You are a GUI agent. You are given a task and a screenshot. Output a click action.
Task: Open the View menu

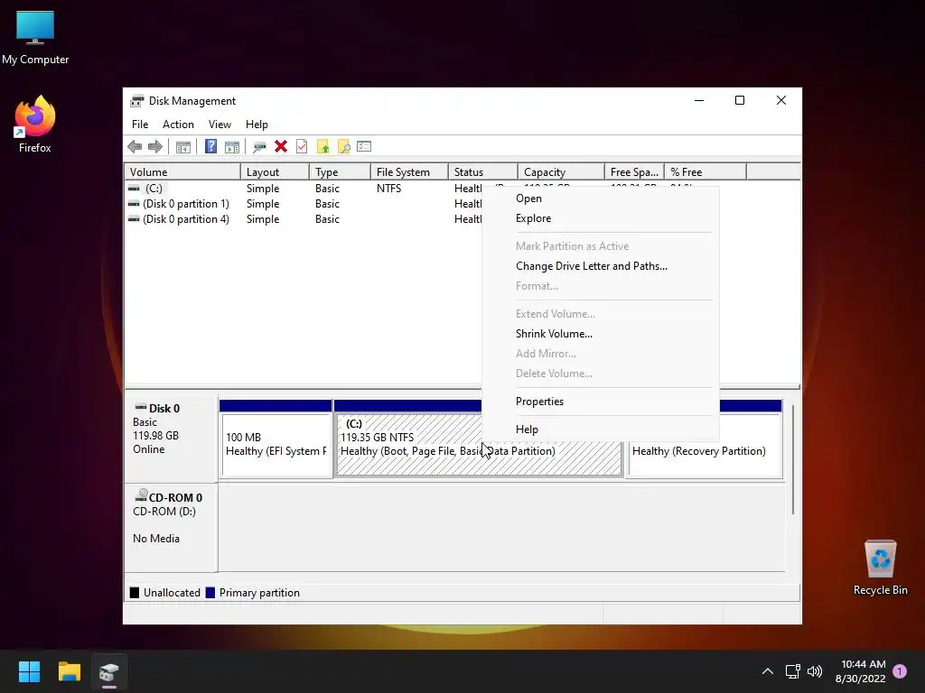pos(220,125)
